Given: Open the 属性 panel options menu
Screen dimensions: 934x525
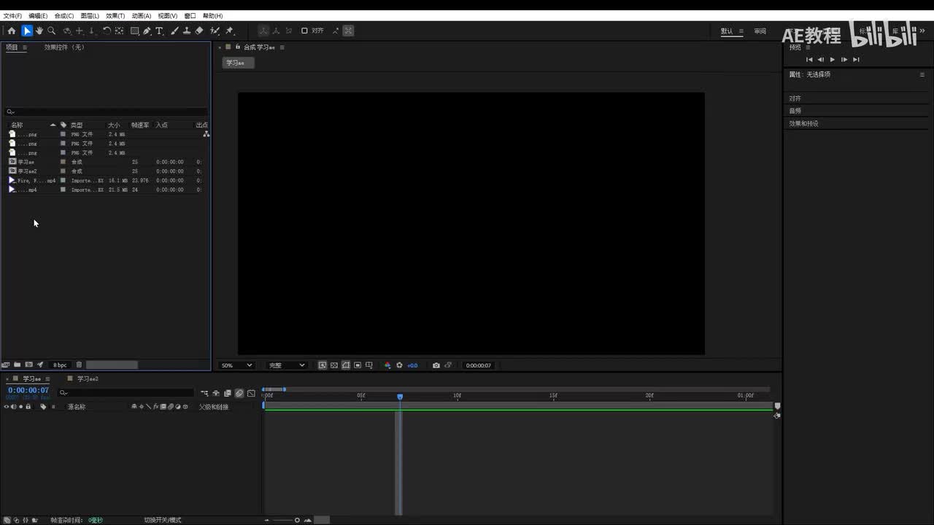Looking at the screenshot, I should [x=922, y=74].
